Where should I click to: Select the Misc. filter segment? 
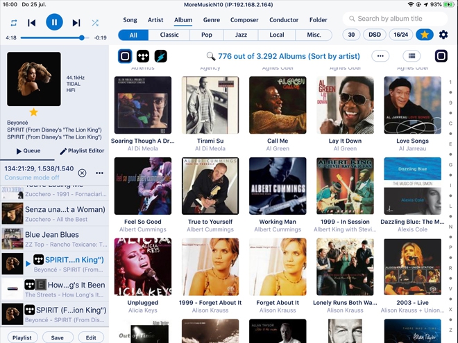click(x=314, y=35)
